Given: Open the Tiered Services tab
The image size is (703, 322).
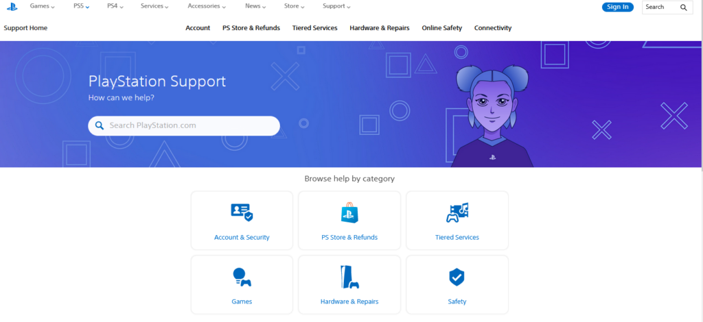Looking at the screenshot, I should pos(314,27).
